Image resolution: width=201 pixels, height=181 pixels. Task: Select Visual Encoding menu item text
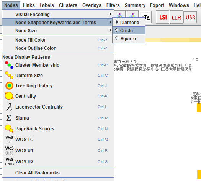pos(33,14)
